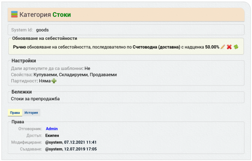Click the Настройки section heading
Viewport: 252px width, 161px height.
[x=24, y=61]
